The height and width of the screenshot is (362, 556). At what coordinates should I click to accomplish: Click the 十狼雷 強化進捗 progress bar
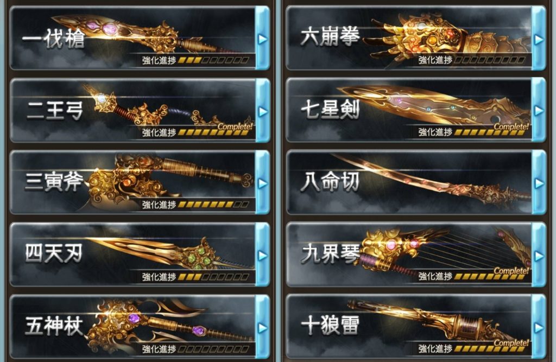489,349
